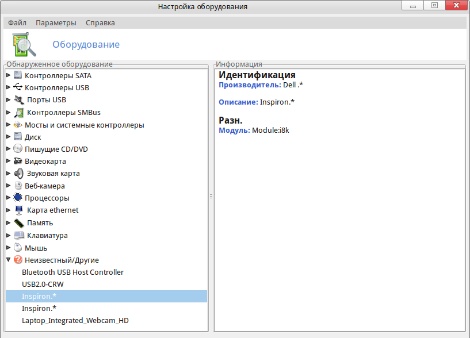Expand the Контроллеры SMBus branch
The image size is (470, 338).
tap(9, 112)
